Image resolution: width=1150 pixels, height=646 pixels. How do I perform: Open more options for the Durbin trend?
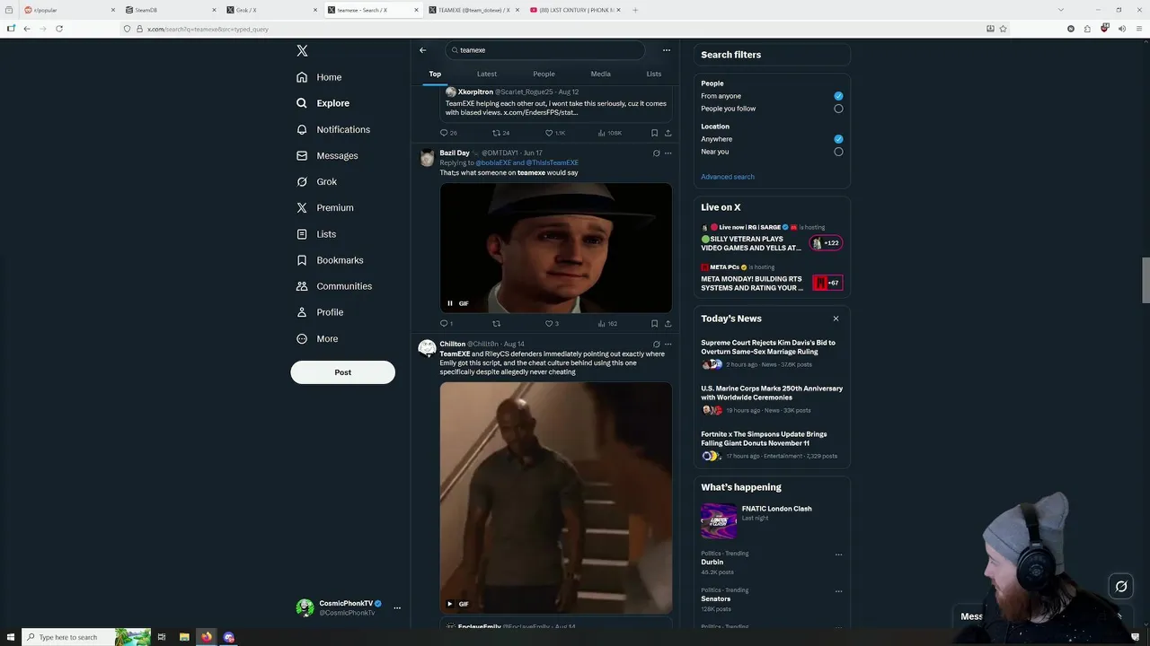tap(838, 554)
